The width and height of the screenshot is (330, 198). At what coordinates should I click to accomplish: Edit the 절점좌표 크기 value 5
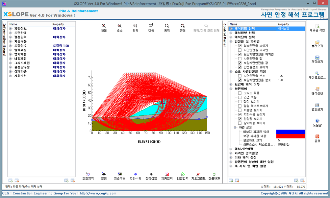coord(279,140)
